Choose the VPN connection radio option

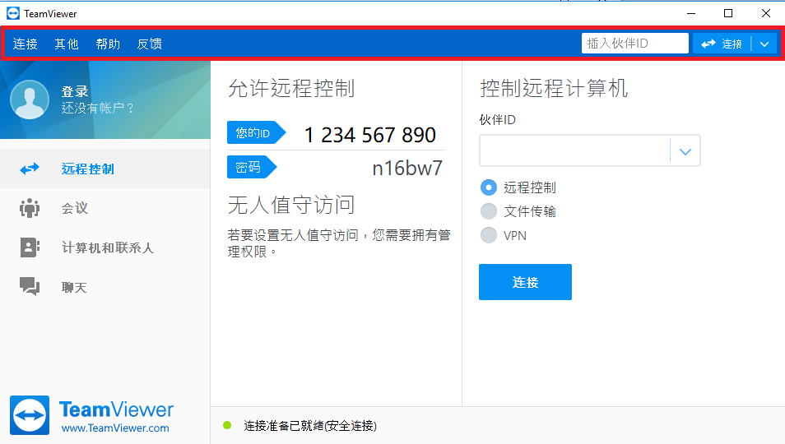pos(489,235)
